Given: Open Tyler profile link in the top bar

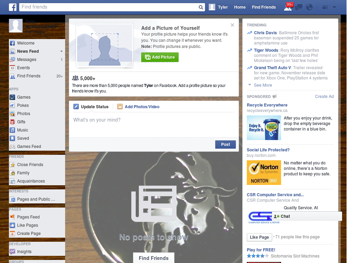Looking at the screenshot, I should (x=223, y=7).
